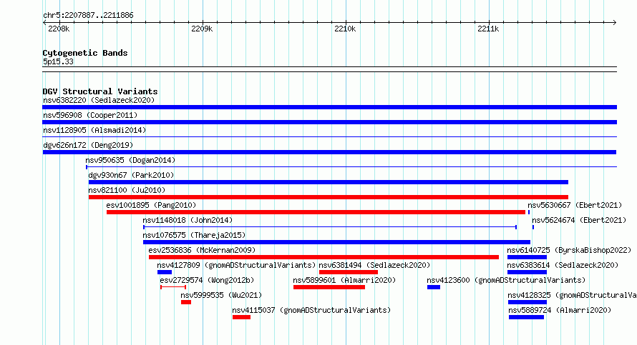Open nsv1148018 (John2014) label

188,220
